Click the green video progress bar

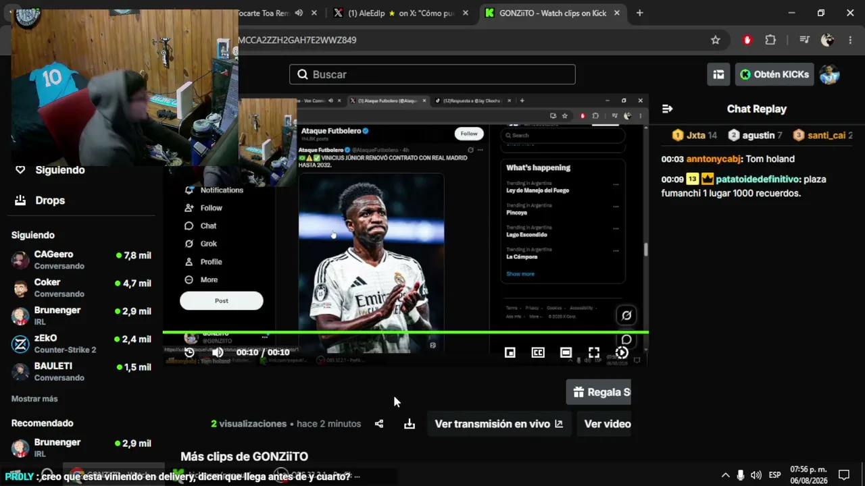pos(405,332)
